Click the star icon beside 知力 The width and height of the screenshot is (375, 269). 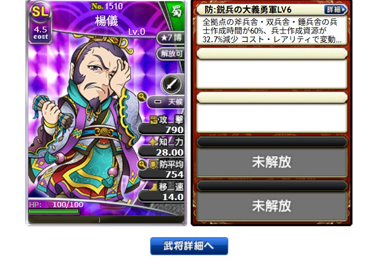coord(153,142)
